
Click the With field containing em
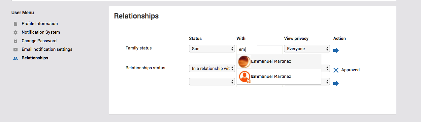click(259, 49)
